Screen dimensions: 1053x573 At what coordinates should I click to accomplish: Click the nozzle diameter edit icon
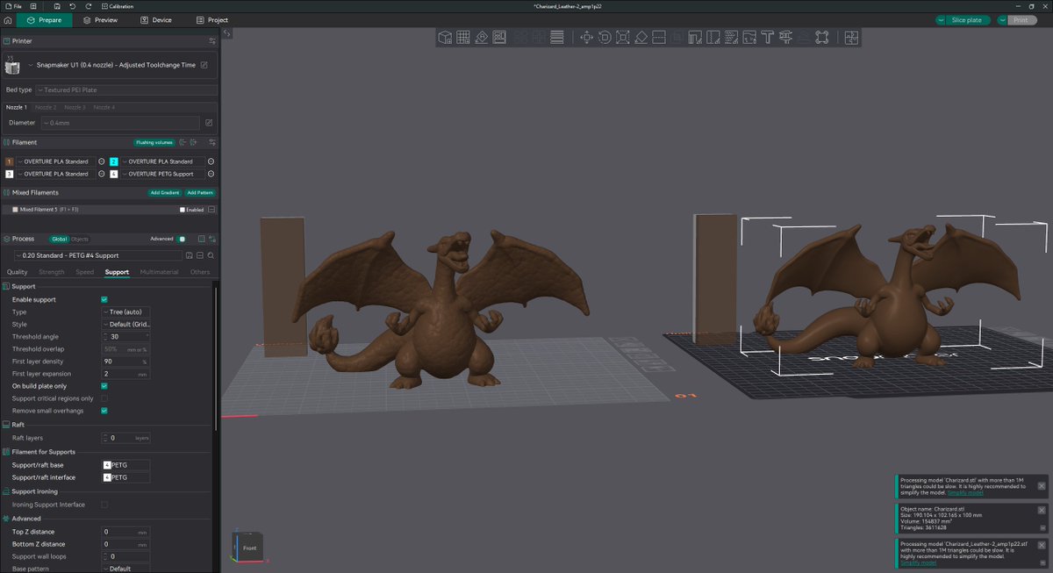click(x=209, y=123)
